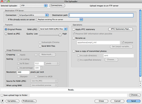Image resolution: width=142 pixels, height=104 pixels.
Task: Click the lightning bolt icon button
Action: [x=2, y=101]
